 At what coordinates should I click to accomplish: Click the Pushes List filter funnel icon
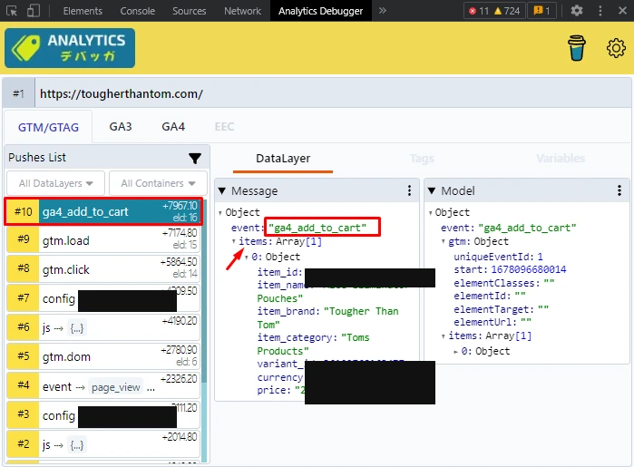195,159
